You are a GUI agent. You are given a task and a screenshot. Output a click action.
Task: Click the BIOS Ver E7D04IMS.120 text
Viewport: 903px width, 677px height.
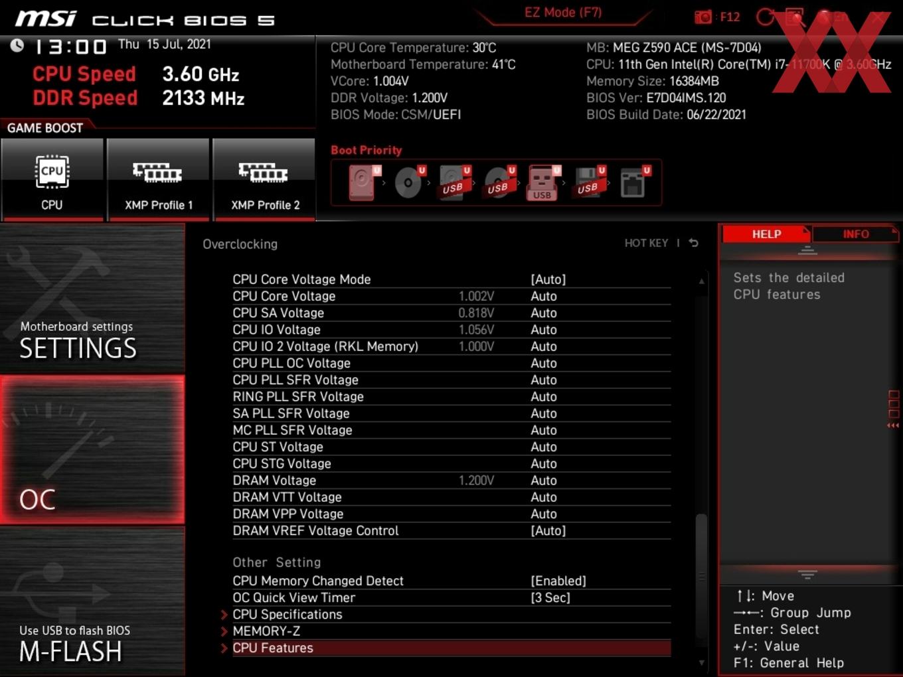coord(656,98)
